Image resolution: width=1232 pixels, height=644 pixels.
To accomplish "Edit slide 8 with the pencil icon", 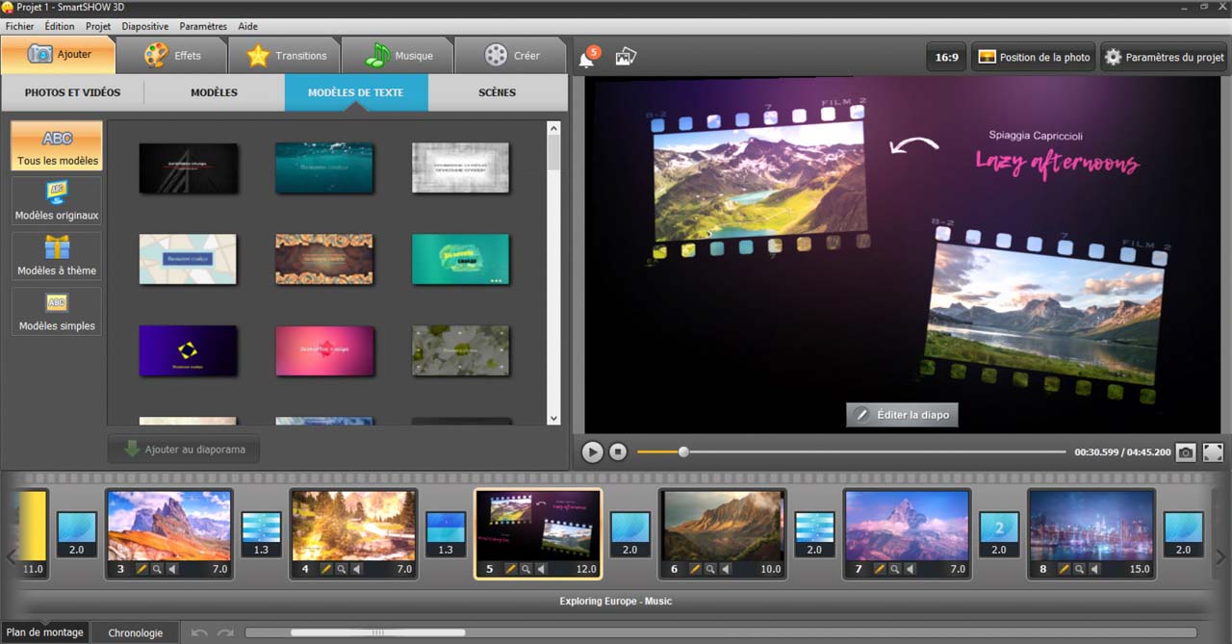I will 1065,569.
